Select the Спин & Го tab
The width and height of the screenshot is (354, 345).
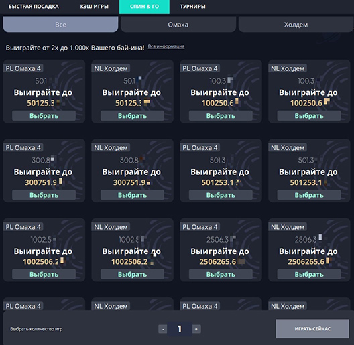point(144,7)
